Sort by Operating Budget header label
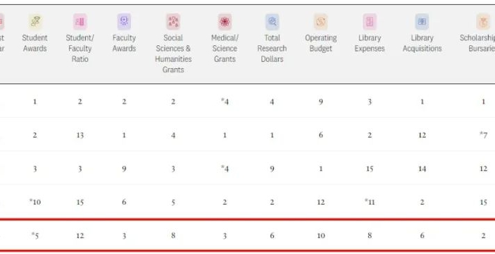Image resolution: width=495 pixels, height=254 pixels. tap(321, 43)
